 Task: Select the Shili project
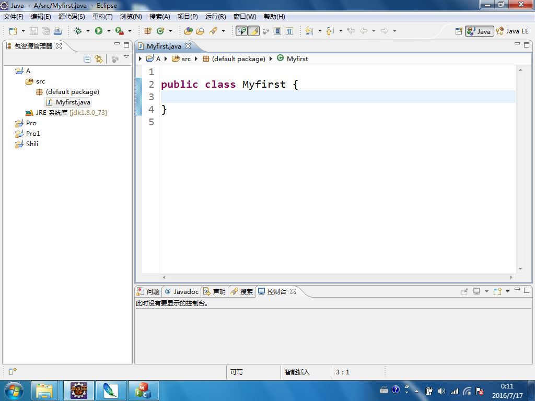27,144
